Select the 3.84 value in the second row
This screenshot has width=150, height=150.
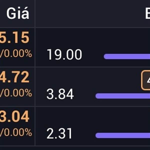60,94
